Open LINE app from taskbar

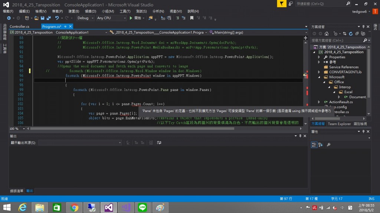point(142,207)
